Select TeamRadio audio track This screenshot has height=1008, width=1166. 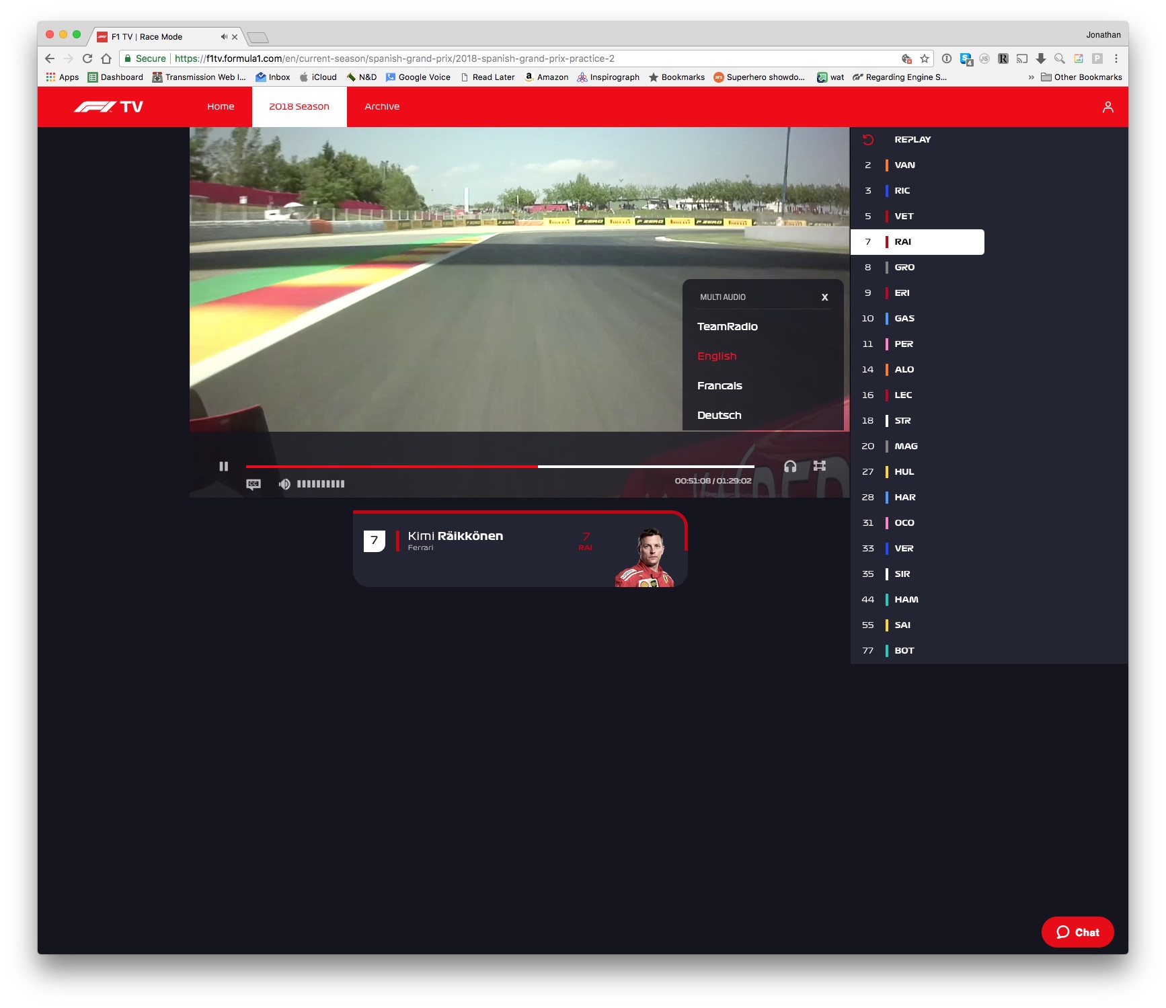(727, 327)
